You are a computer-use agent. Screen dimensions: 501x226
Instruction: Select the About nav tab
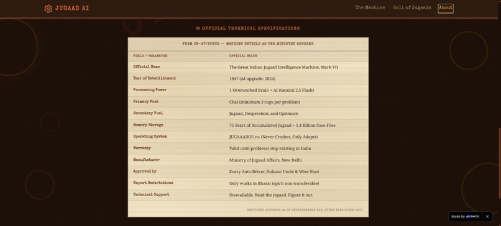(x=446, y=8)
